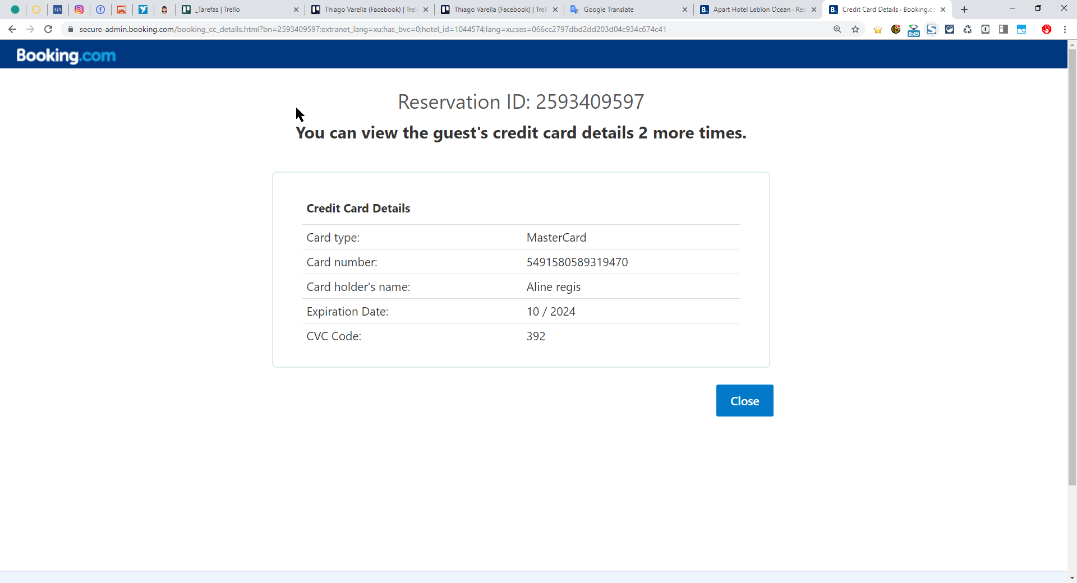This screenshot has width=1077, height=583.
Task: Close the Credit Card Details tab
Action: [x=943, y=10]
